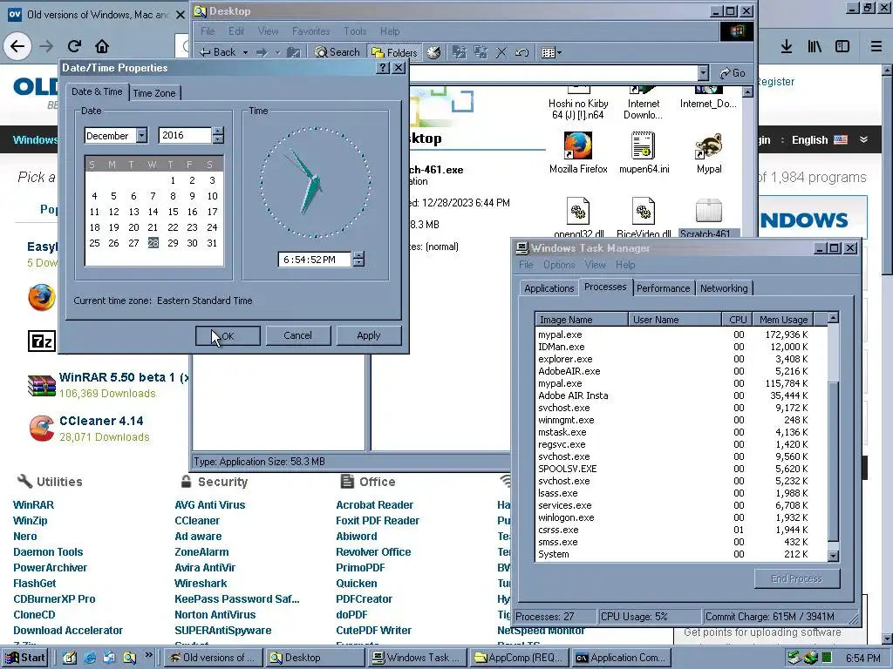Click the browser downloads arrow icon
The width and height of the screenshot is (893, 669).
tap(786, 46)
